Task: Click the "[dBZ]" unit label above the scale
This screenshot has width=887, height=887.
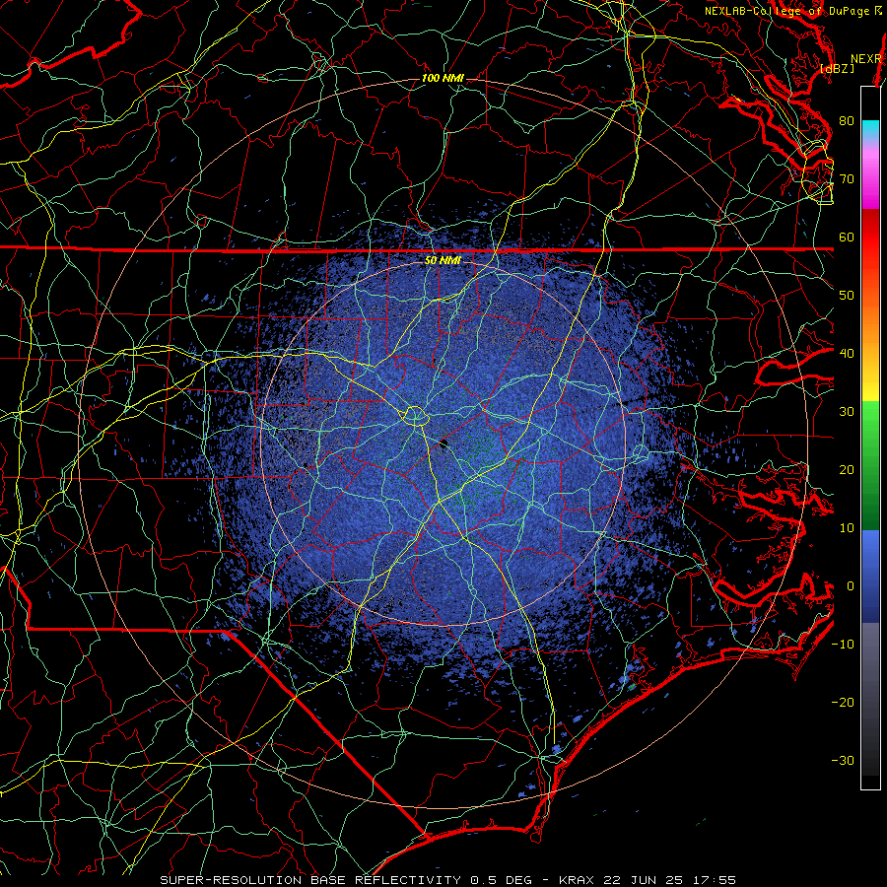Action: click(x=837, y=68)
